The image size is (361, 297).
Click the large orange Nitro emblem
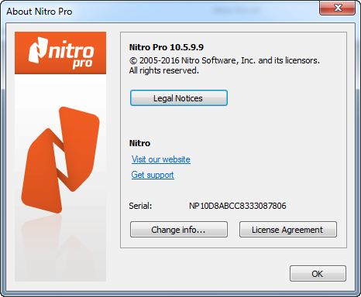tap(60, 160)
